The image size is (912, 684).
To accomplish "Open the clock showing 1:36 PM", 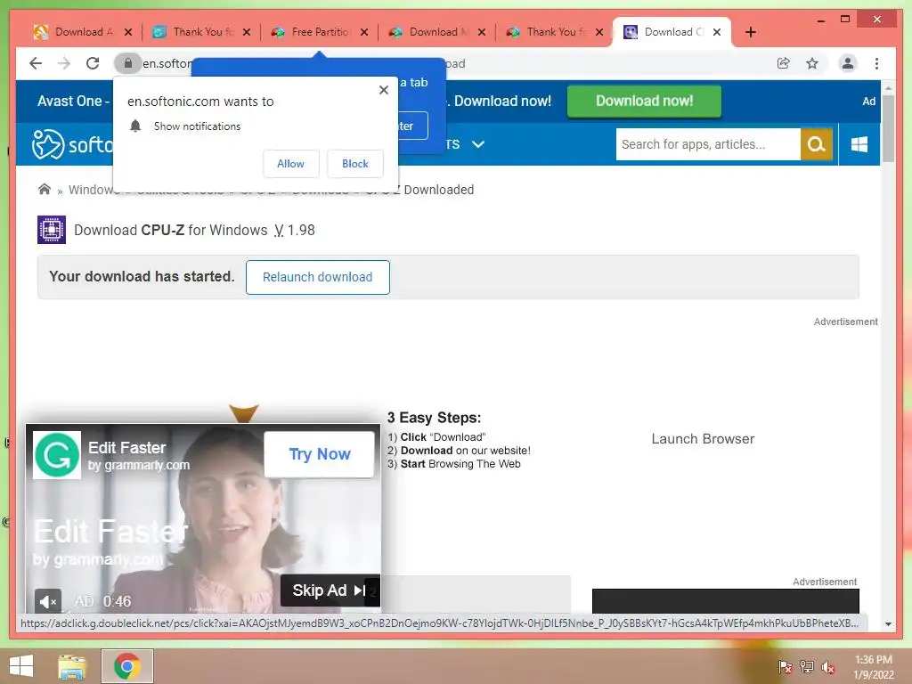I will pos(874,667).
